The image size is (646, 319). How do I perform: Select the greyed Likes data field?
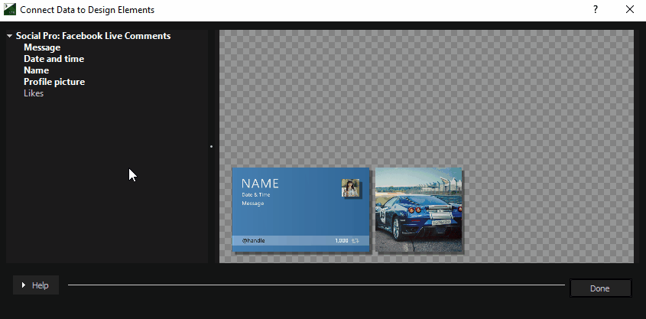tap(34, 93)
